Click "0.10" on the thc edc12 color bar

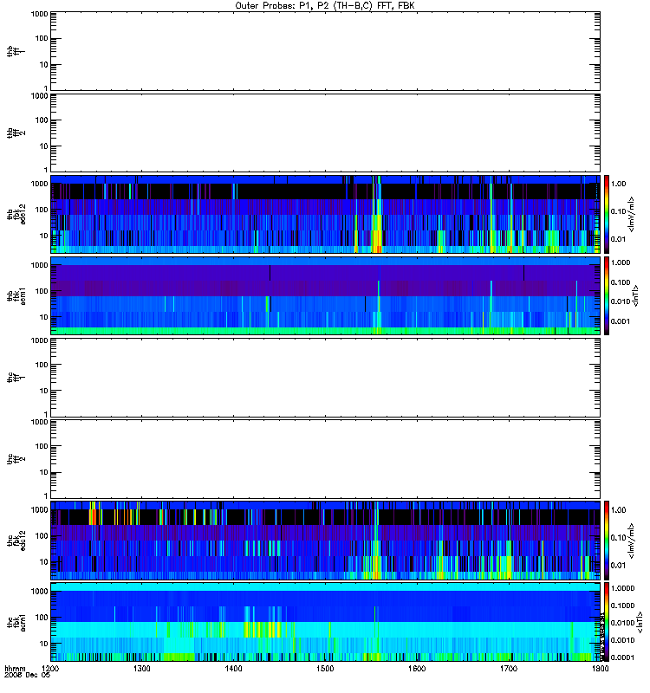[x=619, y=538]
